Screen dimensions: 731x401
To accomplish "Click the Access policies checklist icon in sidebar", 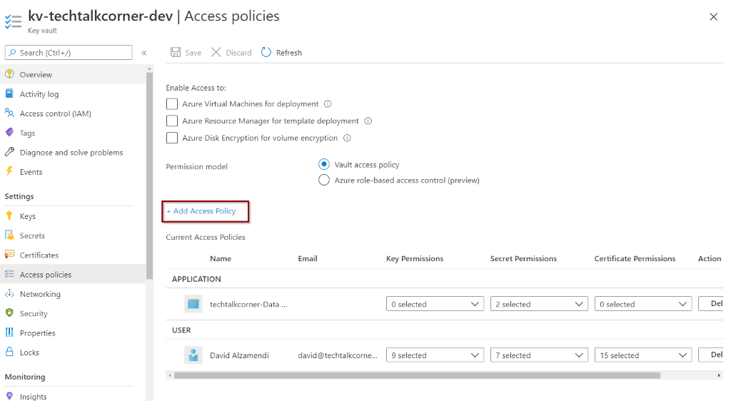I will pyautogui.click(x=9, y=274).
